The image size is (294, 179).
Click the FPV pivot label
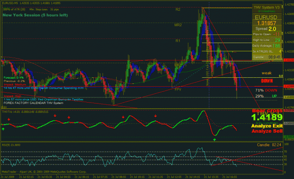178,89
